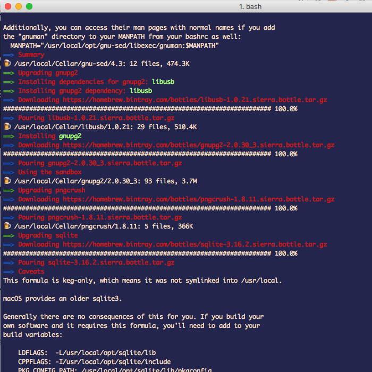Click the '1. bash' window title

(x=250, y=6)
